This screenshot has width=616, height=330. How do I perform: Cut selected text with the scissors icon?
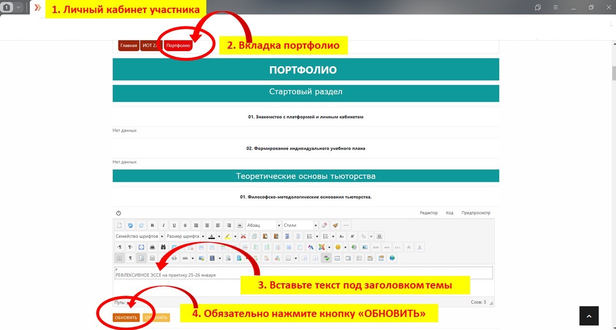[x=243, y=236]
